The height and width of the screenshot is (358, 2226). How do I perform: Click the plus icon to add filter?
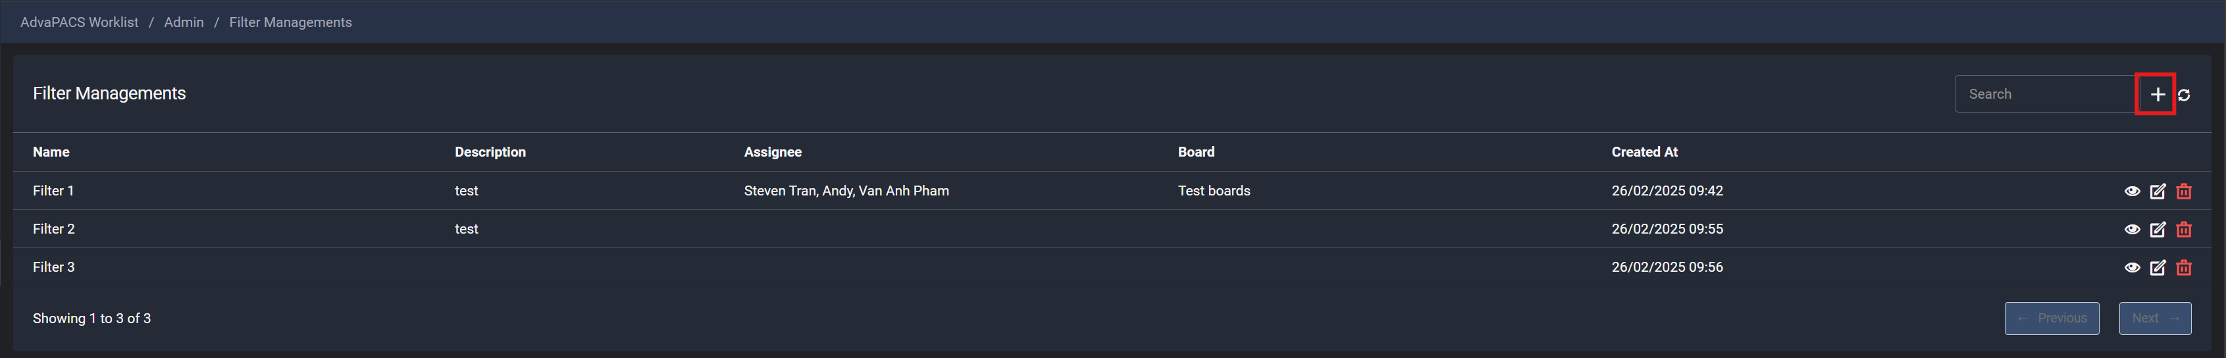2157,94
